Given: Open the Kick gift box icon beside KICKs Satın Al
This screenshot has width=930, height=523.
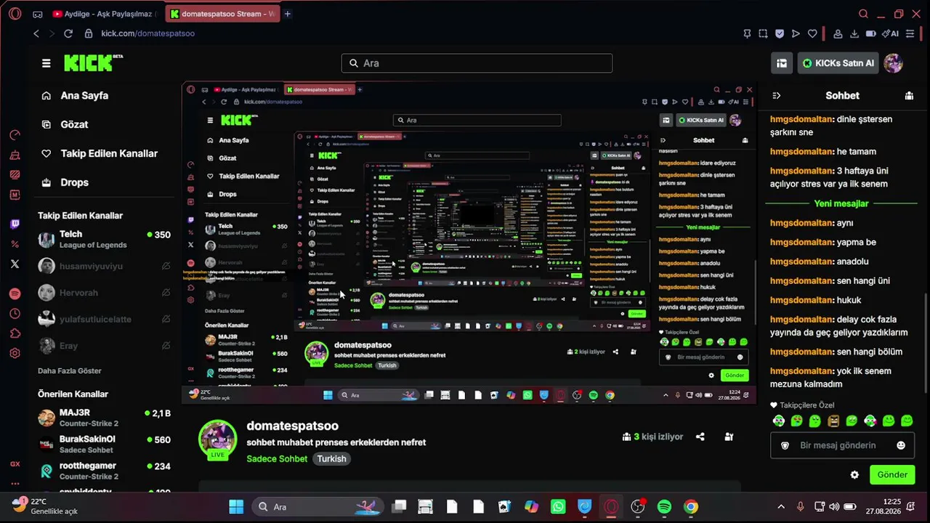Looking at the screenshot, I should [x=782, y=63].
